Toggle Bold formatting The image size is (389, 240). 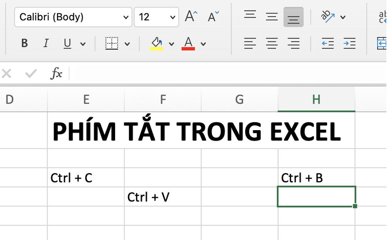pyautogui.click(x=24, y=43)
